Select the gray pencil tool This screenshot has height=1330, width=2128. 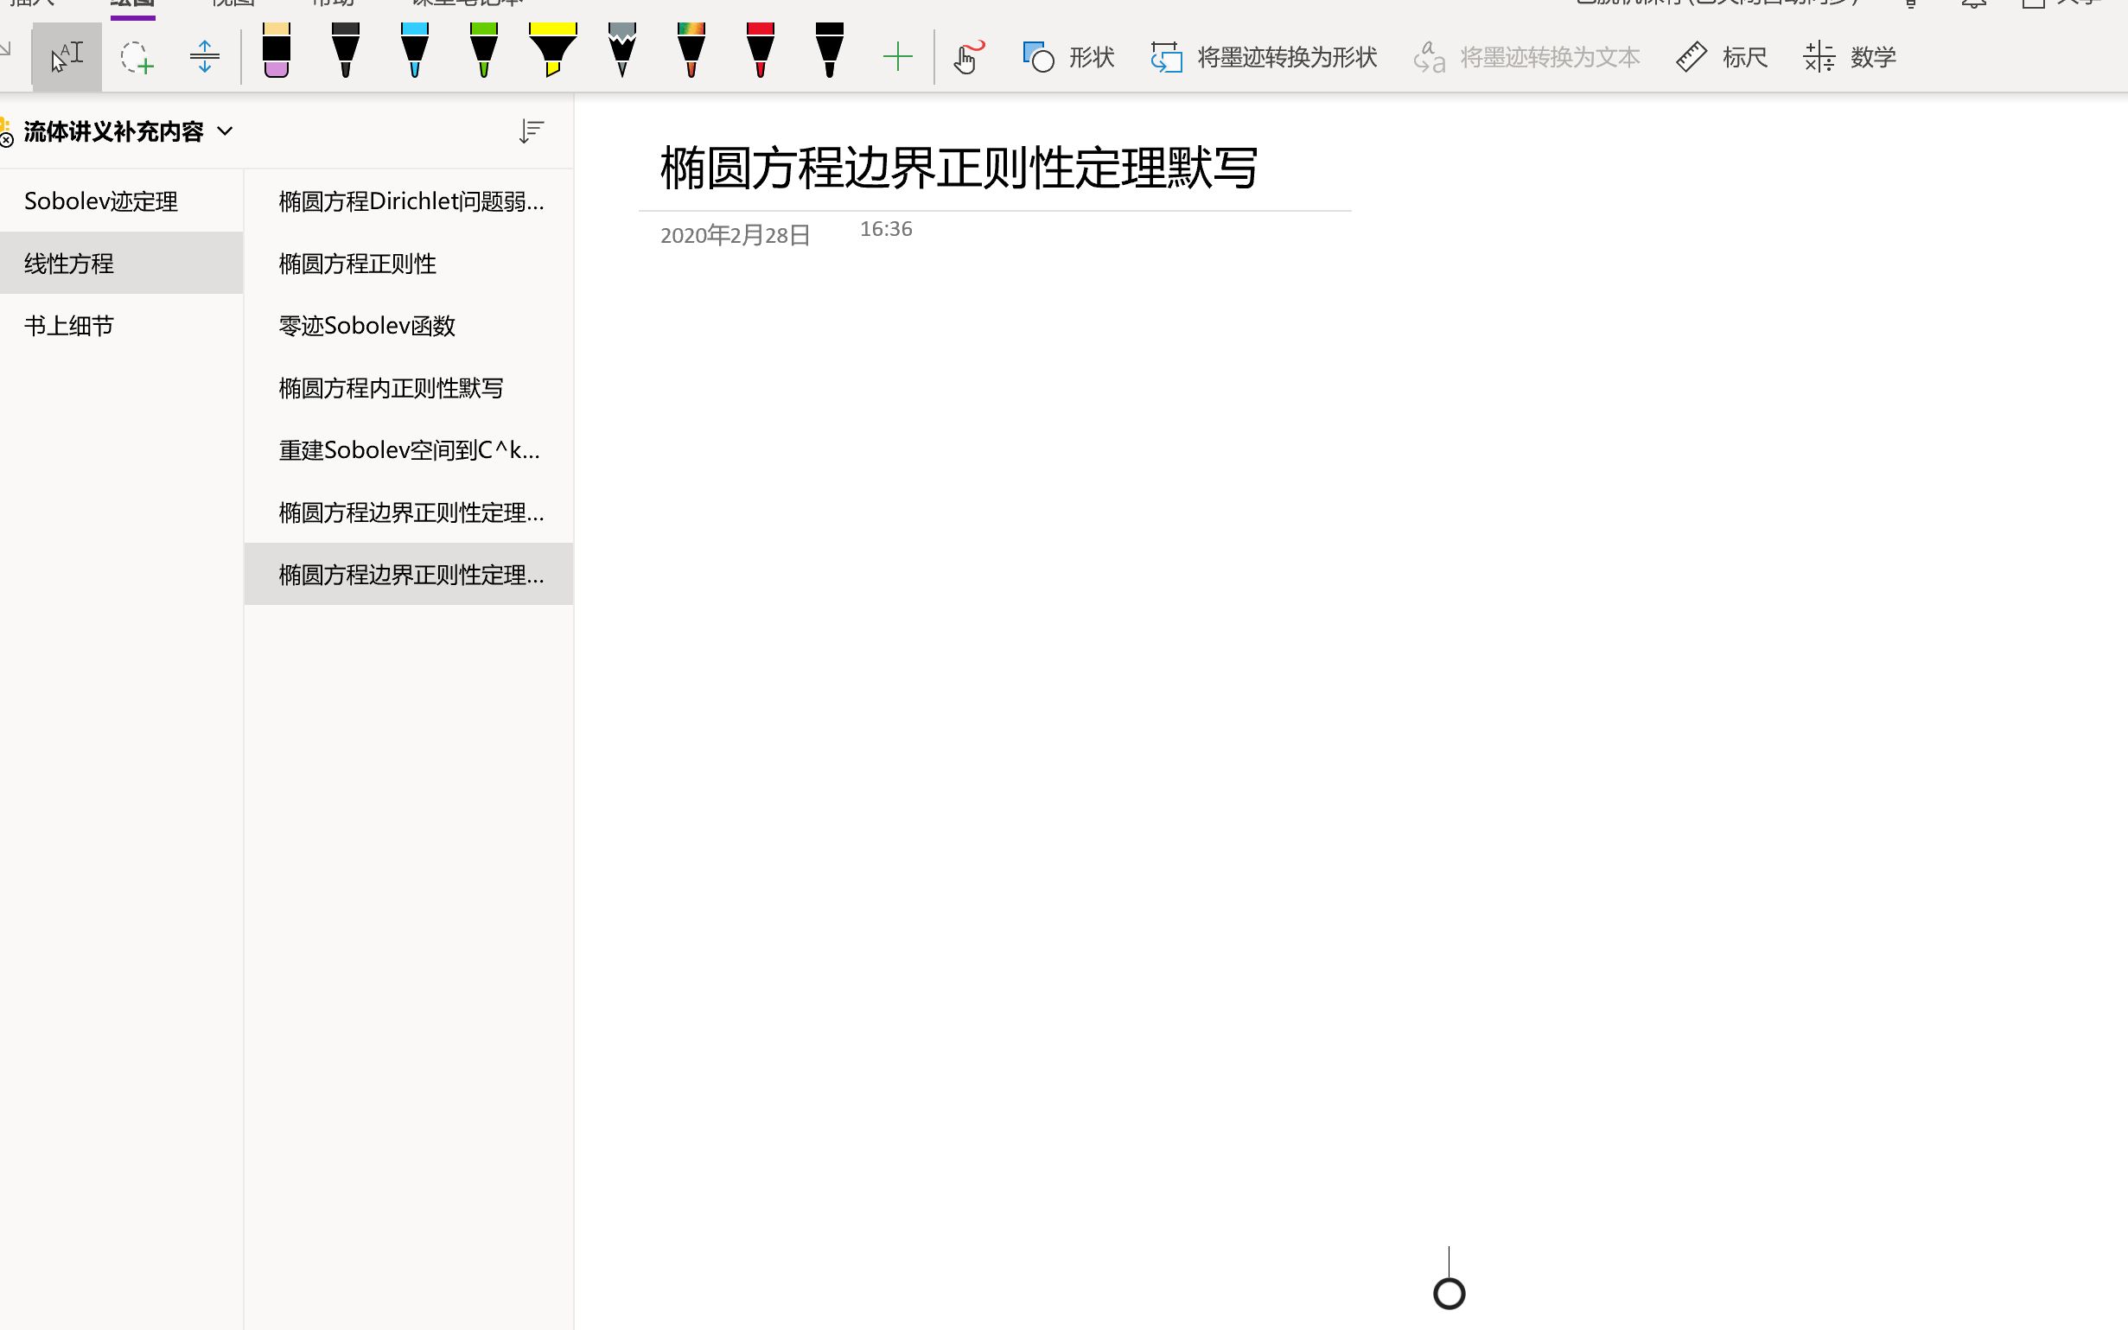coord(622,51)
